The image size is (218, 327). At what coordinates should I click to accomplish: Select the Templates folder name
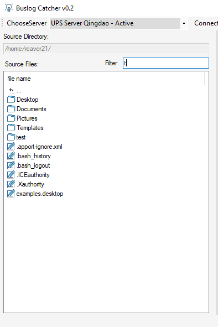30,128
